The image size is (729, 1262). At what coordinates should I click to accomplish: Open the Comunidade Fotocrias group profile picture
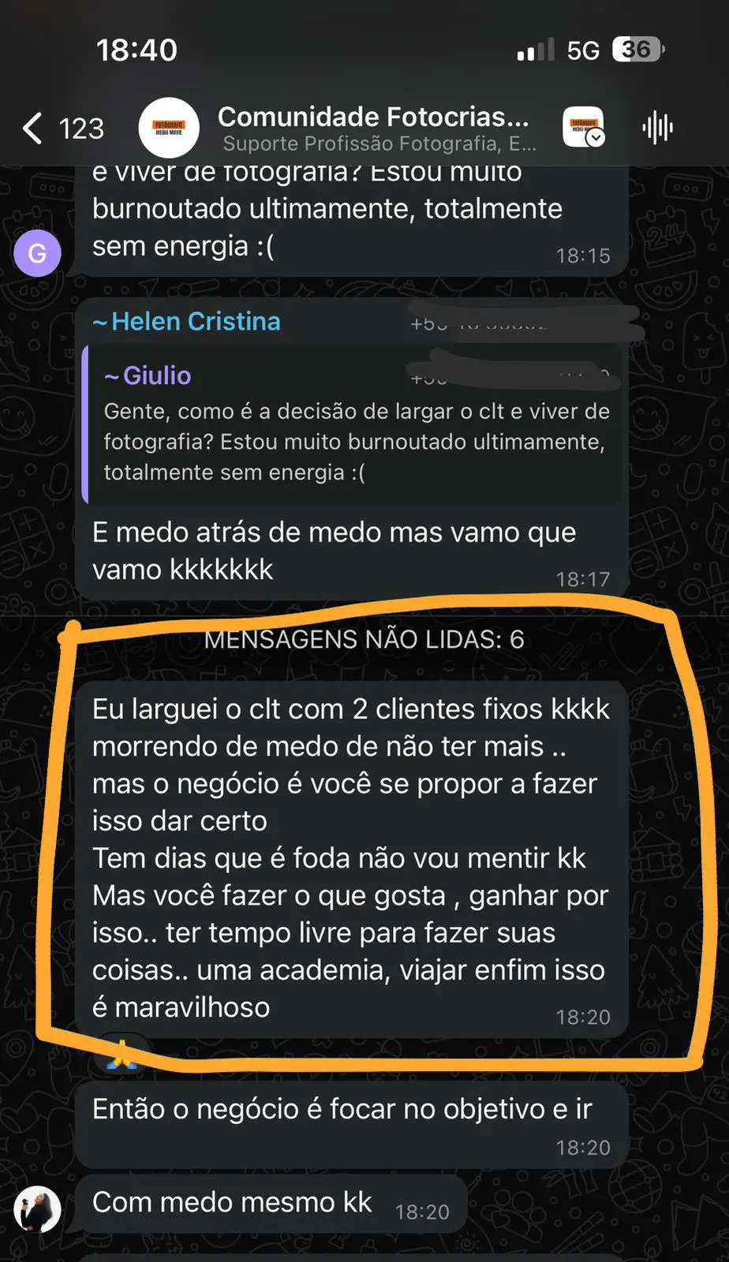point(169,128)
